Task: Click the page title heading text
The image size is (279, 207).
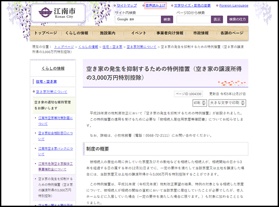Action: (164, 73)
